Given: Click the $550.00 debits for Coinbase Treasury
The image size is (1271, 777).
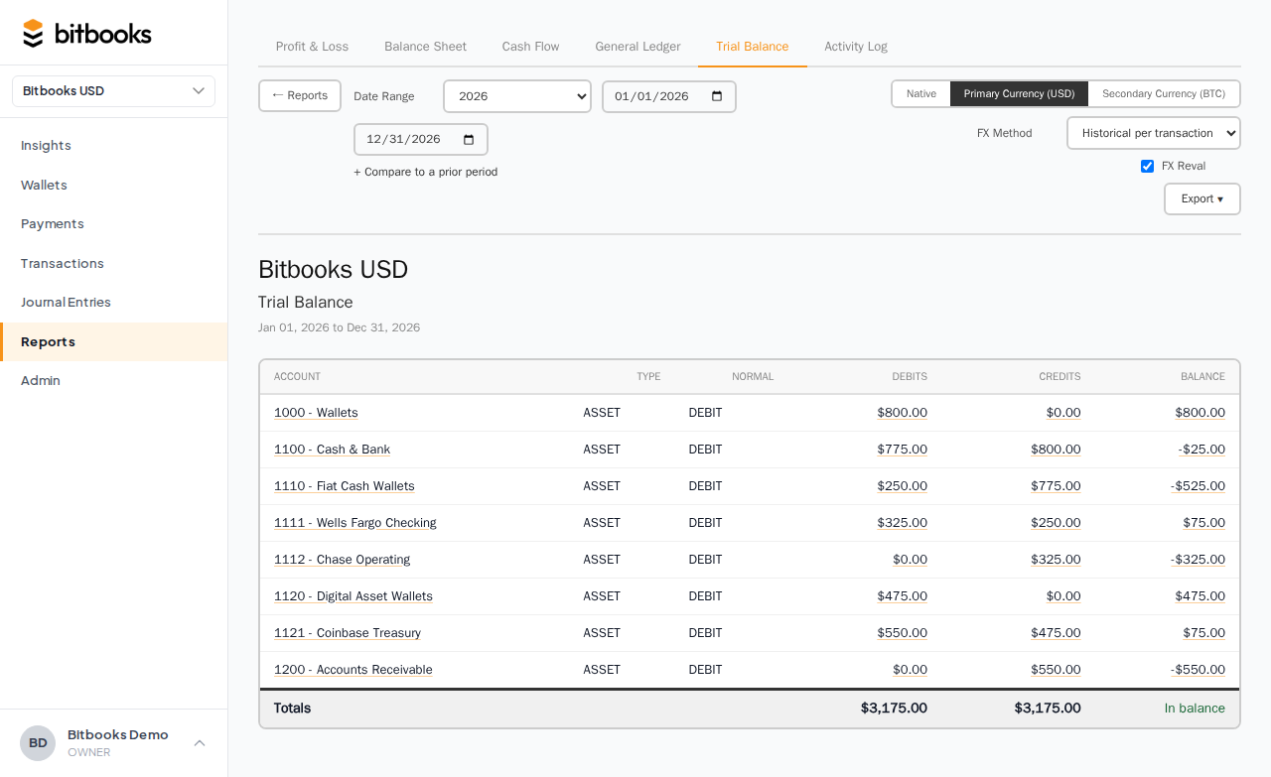Looking at the screenshot, I should point(902,633).
